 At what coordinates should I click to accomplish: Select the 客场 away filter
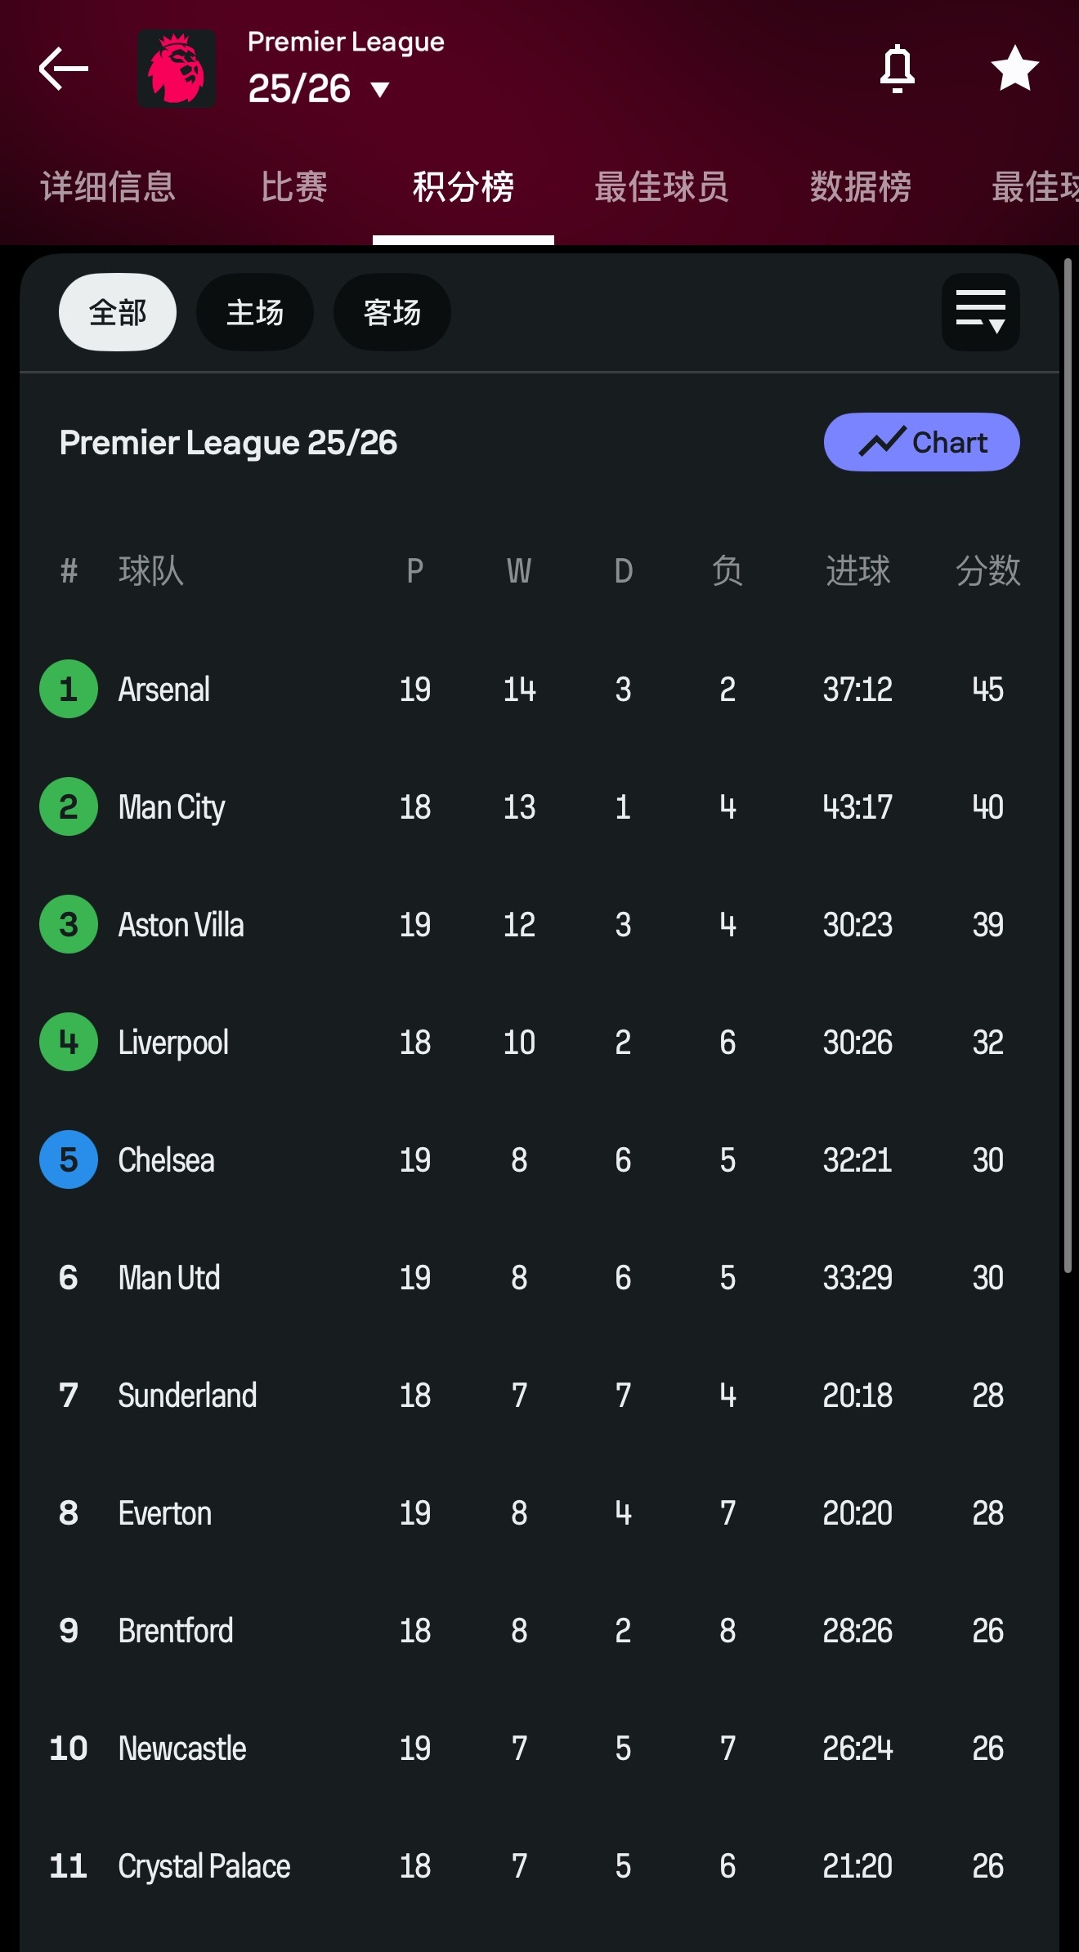pos(392,312)
